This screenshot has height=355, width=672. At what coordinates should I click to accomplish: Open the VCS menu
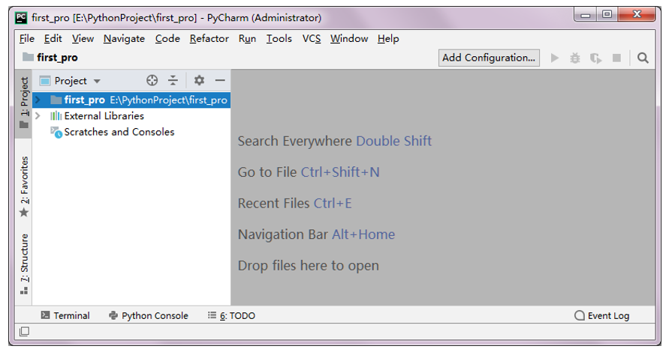tap(312, 38)
